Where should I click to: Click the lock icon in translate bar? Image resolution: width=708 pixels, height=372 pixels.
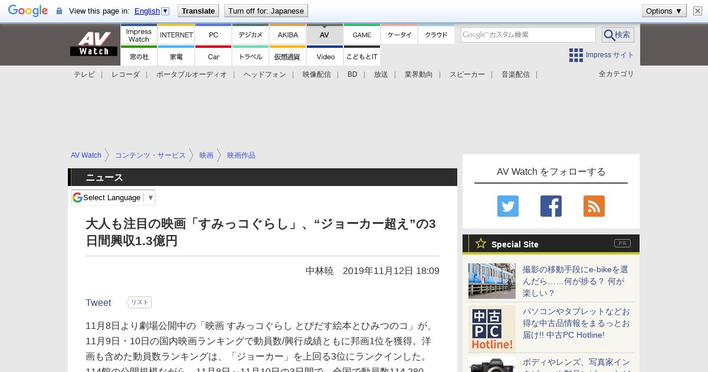pyautogui.click(x=59, y=11)
